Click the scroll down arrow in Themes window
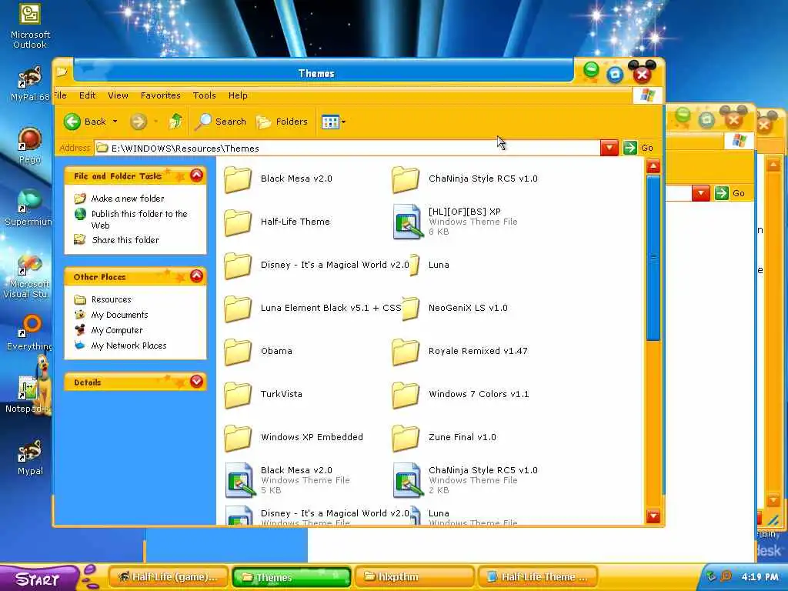This screenshot has height=591, width=788. point(653,516)
